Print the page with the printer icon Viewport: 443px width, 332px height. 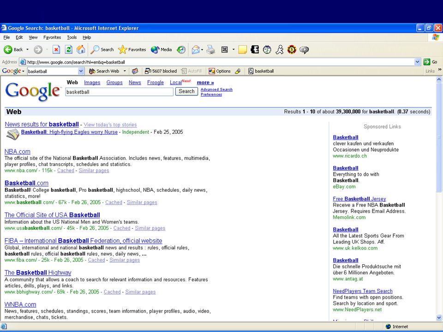point(210,50)
